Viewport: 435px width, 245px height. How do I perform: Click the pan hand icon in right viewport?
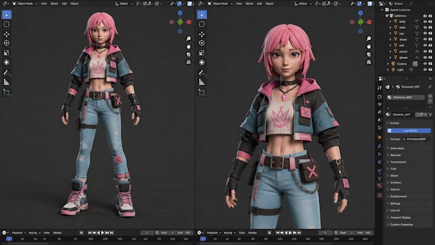[368, 46]
